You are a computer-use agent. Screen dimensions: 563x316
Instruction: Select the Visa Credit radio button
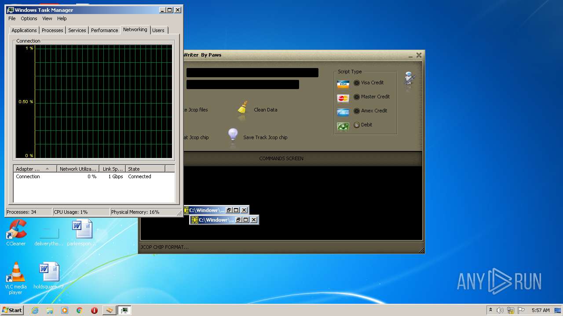coord(356,83)
